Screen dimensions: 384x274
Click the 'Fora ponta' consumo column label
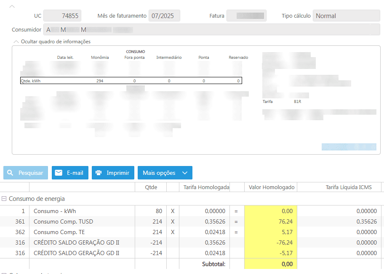(134, 58)
